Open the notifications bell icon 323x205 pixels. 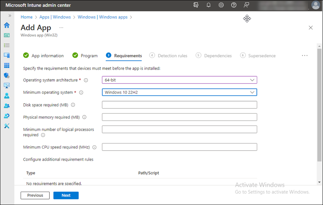[x=209, y=5]
